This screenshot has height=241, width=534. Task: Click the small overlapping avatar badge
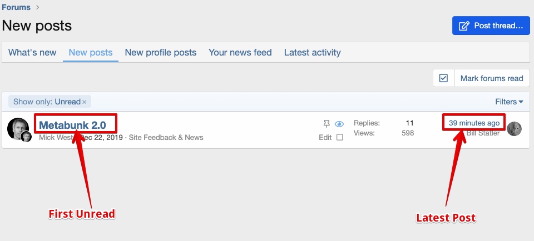26,137
